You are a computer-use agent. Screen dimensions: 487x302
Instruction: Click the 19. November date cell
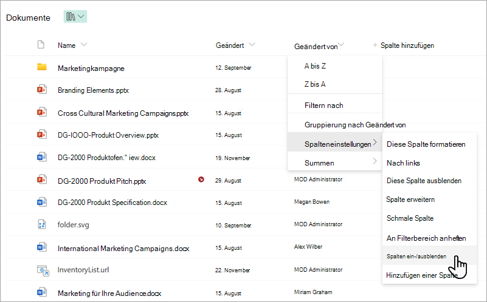coord(232,158)
